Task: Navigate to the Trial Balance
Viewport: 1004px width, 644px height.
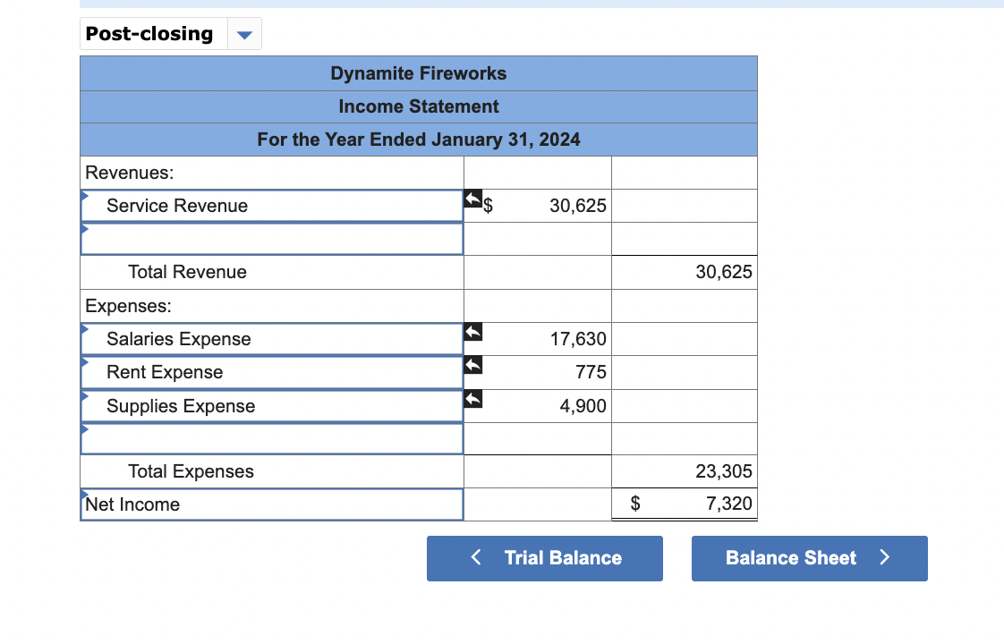Action: 544,557
